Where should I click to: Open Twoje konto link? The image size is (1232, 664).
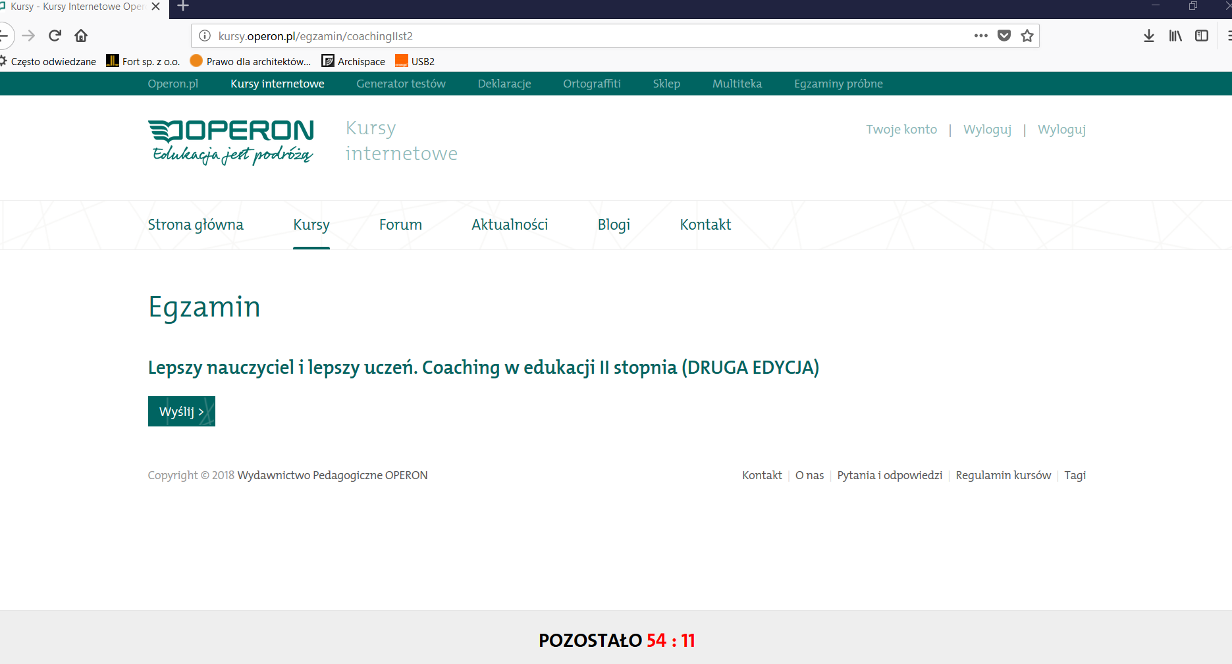click(901, 130)
